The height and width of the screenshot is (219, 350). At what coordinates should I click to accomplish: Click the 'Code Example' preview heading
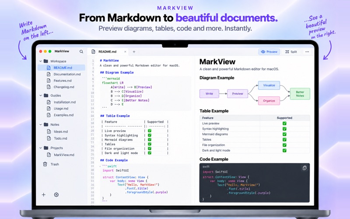(213, 159)
